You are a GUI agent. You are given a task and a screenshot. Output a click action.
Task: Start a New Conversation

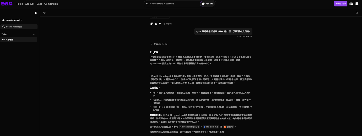click(x=12, y=20)
